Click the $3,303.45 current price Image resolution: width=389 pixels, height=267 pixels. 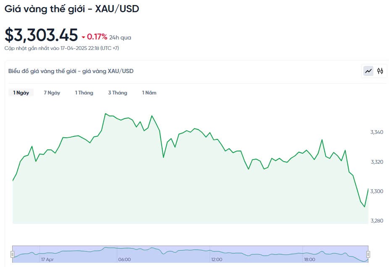41,35
